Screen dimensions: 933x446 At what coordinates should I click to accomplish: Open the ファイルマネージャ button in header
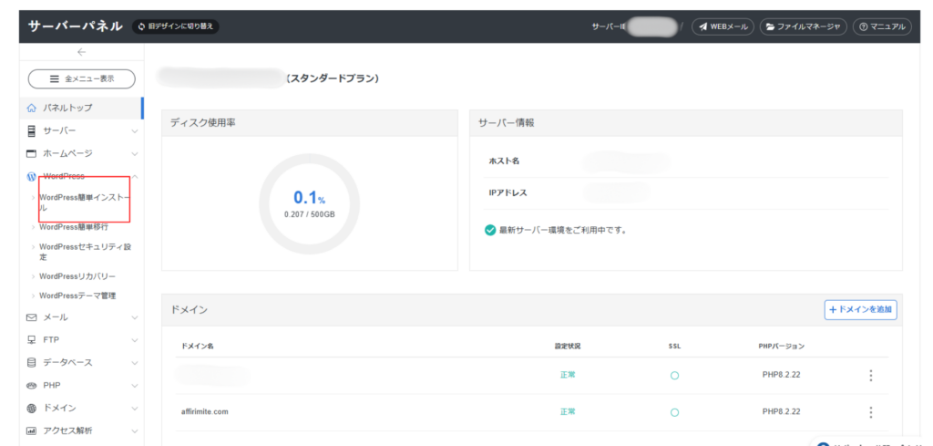804,27
